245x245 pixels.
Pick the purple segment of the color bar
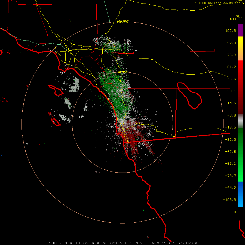pos(240,30)
